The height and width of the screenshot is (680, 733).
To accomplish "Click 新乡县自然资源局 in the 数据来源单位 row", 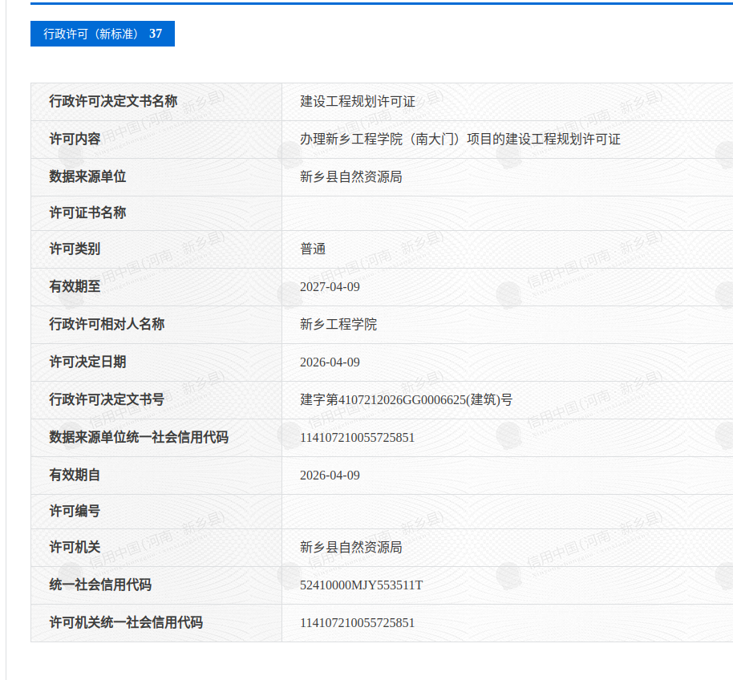I will coord(351,176).
